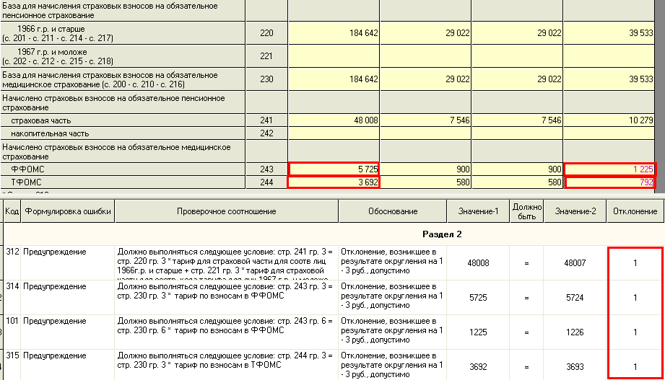Image resolution: width=665 pixels, height=380 pixels.
Task: Select error row with code 314
Action: (334, 297)
